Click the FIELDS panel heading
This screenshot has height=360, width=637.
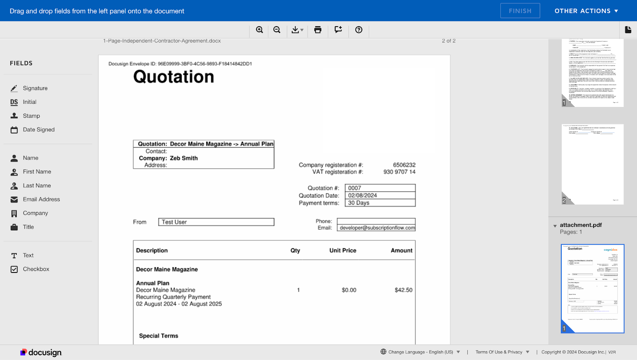click(21, 63)
